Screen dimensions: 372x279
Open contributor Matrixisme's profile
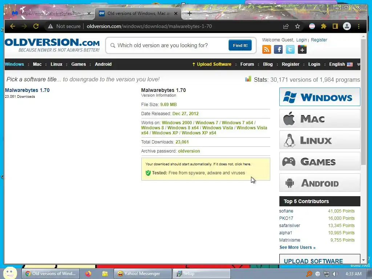tap(290, 240)
